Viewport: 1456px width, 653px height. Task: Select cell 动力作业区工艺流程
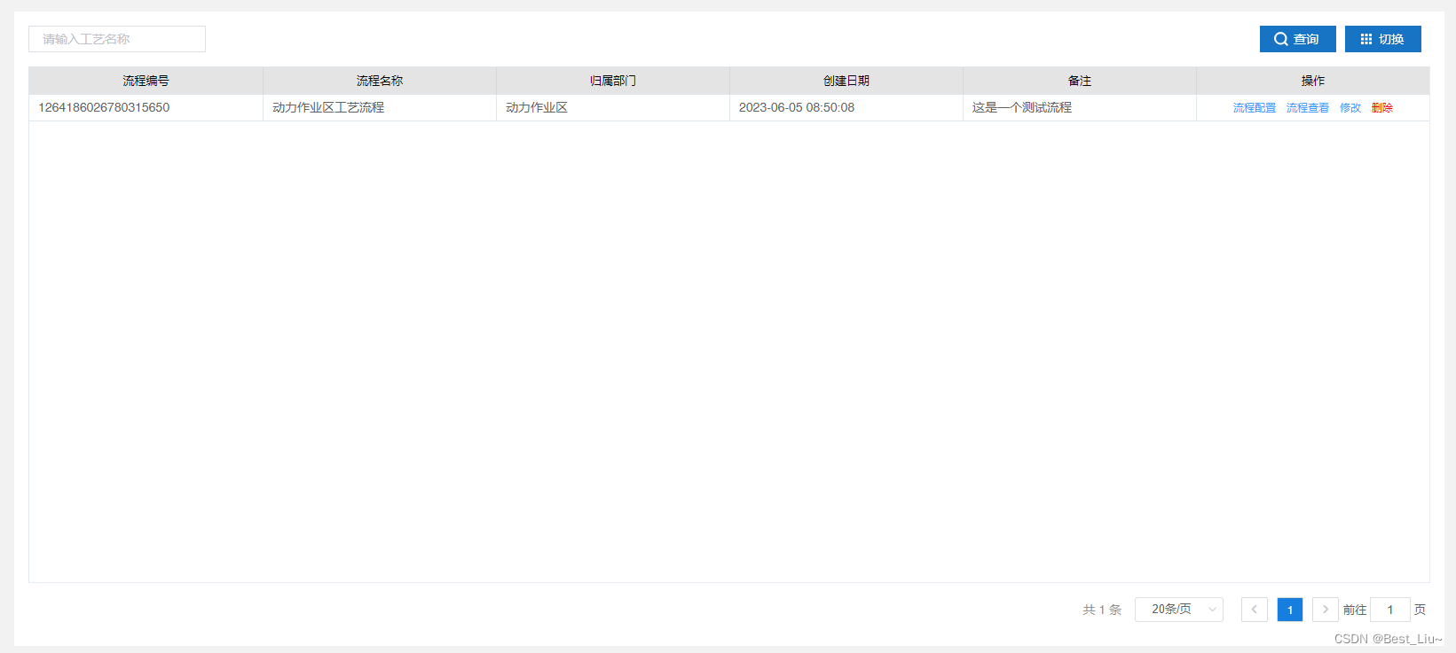point(380,107)
